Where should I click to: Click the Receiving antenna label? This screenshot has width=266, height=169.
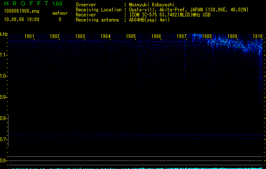(x=97, y=20)
